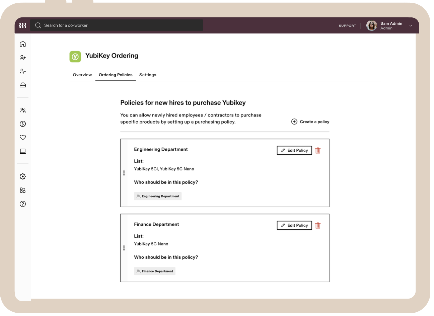
Task: Delete the Finance Department policy
Action: [x=318, y=226]
